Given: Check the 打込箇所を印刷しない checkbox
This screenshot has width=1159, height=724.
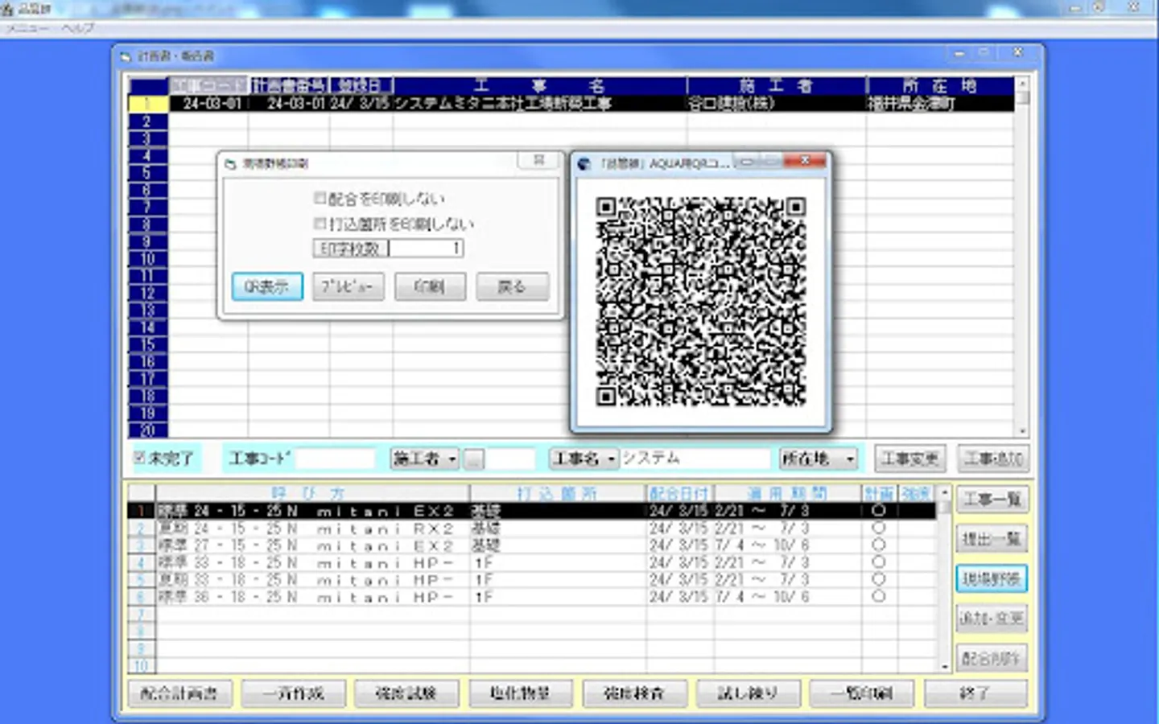Looking at the screenshot, I should click(320, 223).
